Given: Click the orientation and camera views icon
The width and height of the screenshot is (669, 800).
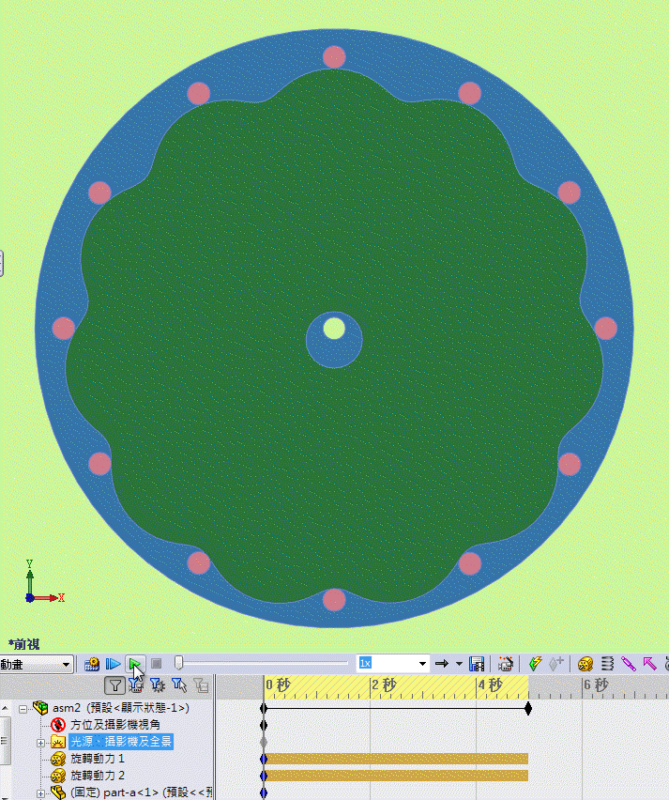Looking at the screenshot, I should 58,725.
